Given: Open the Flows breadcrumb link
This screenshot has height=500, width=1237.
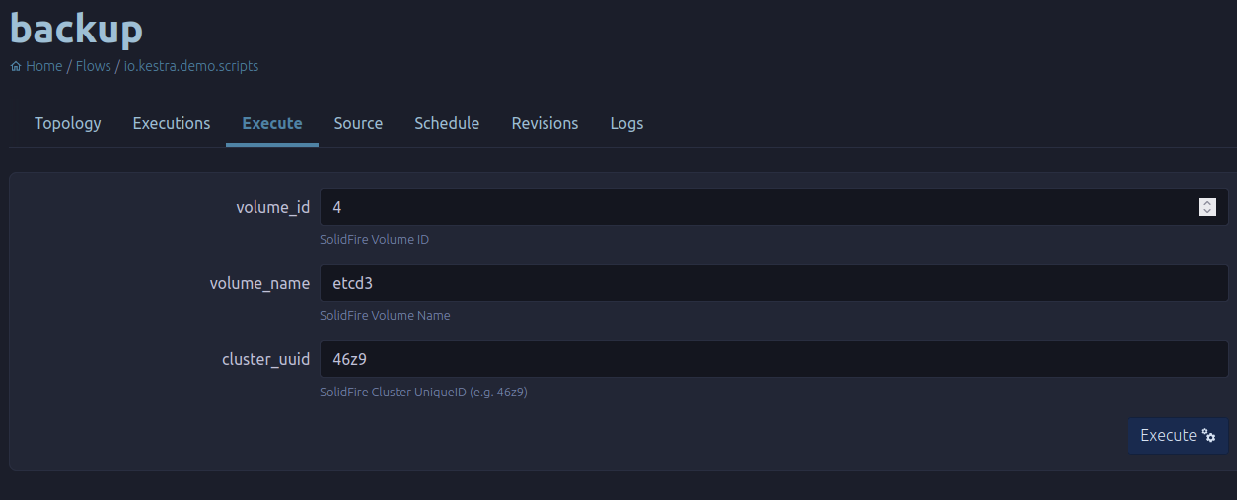Looking at the screenshot, I should point(94,66).
